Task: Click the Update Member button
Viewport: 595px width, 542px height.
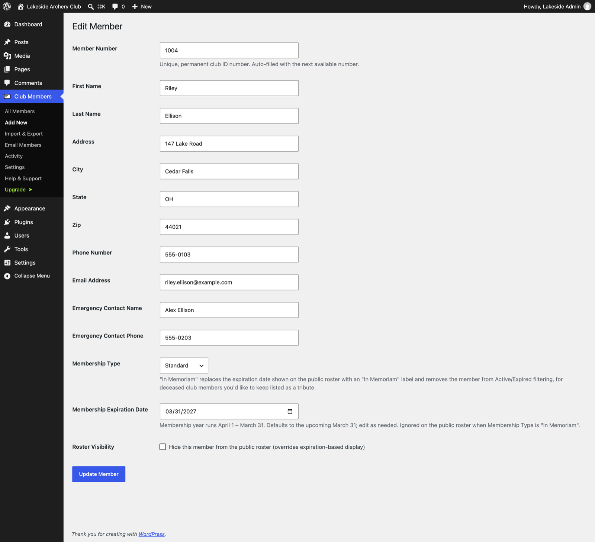Action: 99,474
